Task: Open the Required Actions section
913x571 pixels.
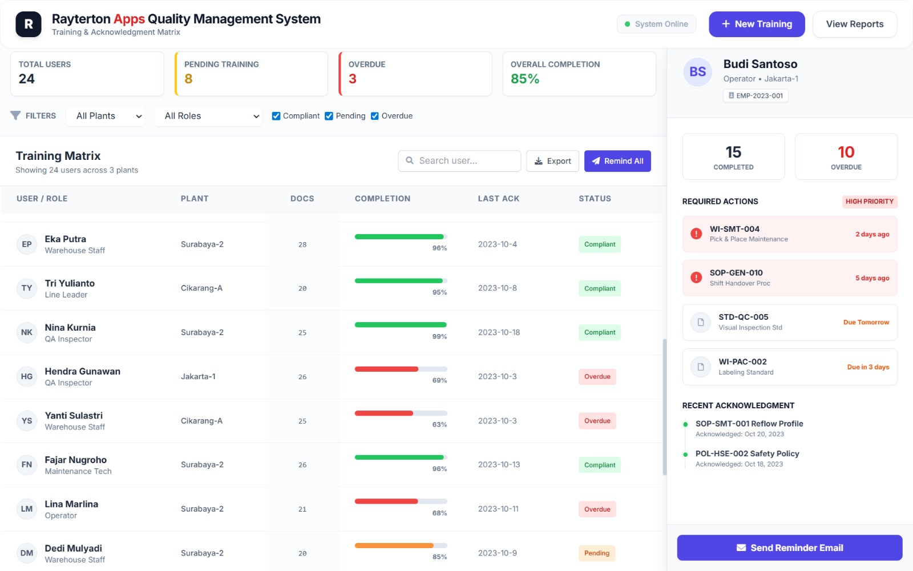Action: [x=720, y=202]
